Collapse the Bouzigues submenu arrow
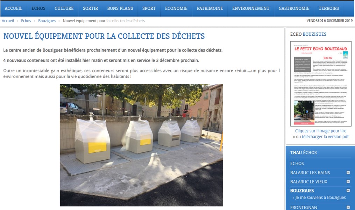The image size is (355, 210). (x=348, y=190)
